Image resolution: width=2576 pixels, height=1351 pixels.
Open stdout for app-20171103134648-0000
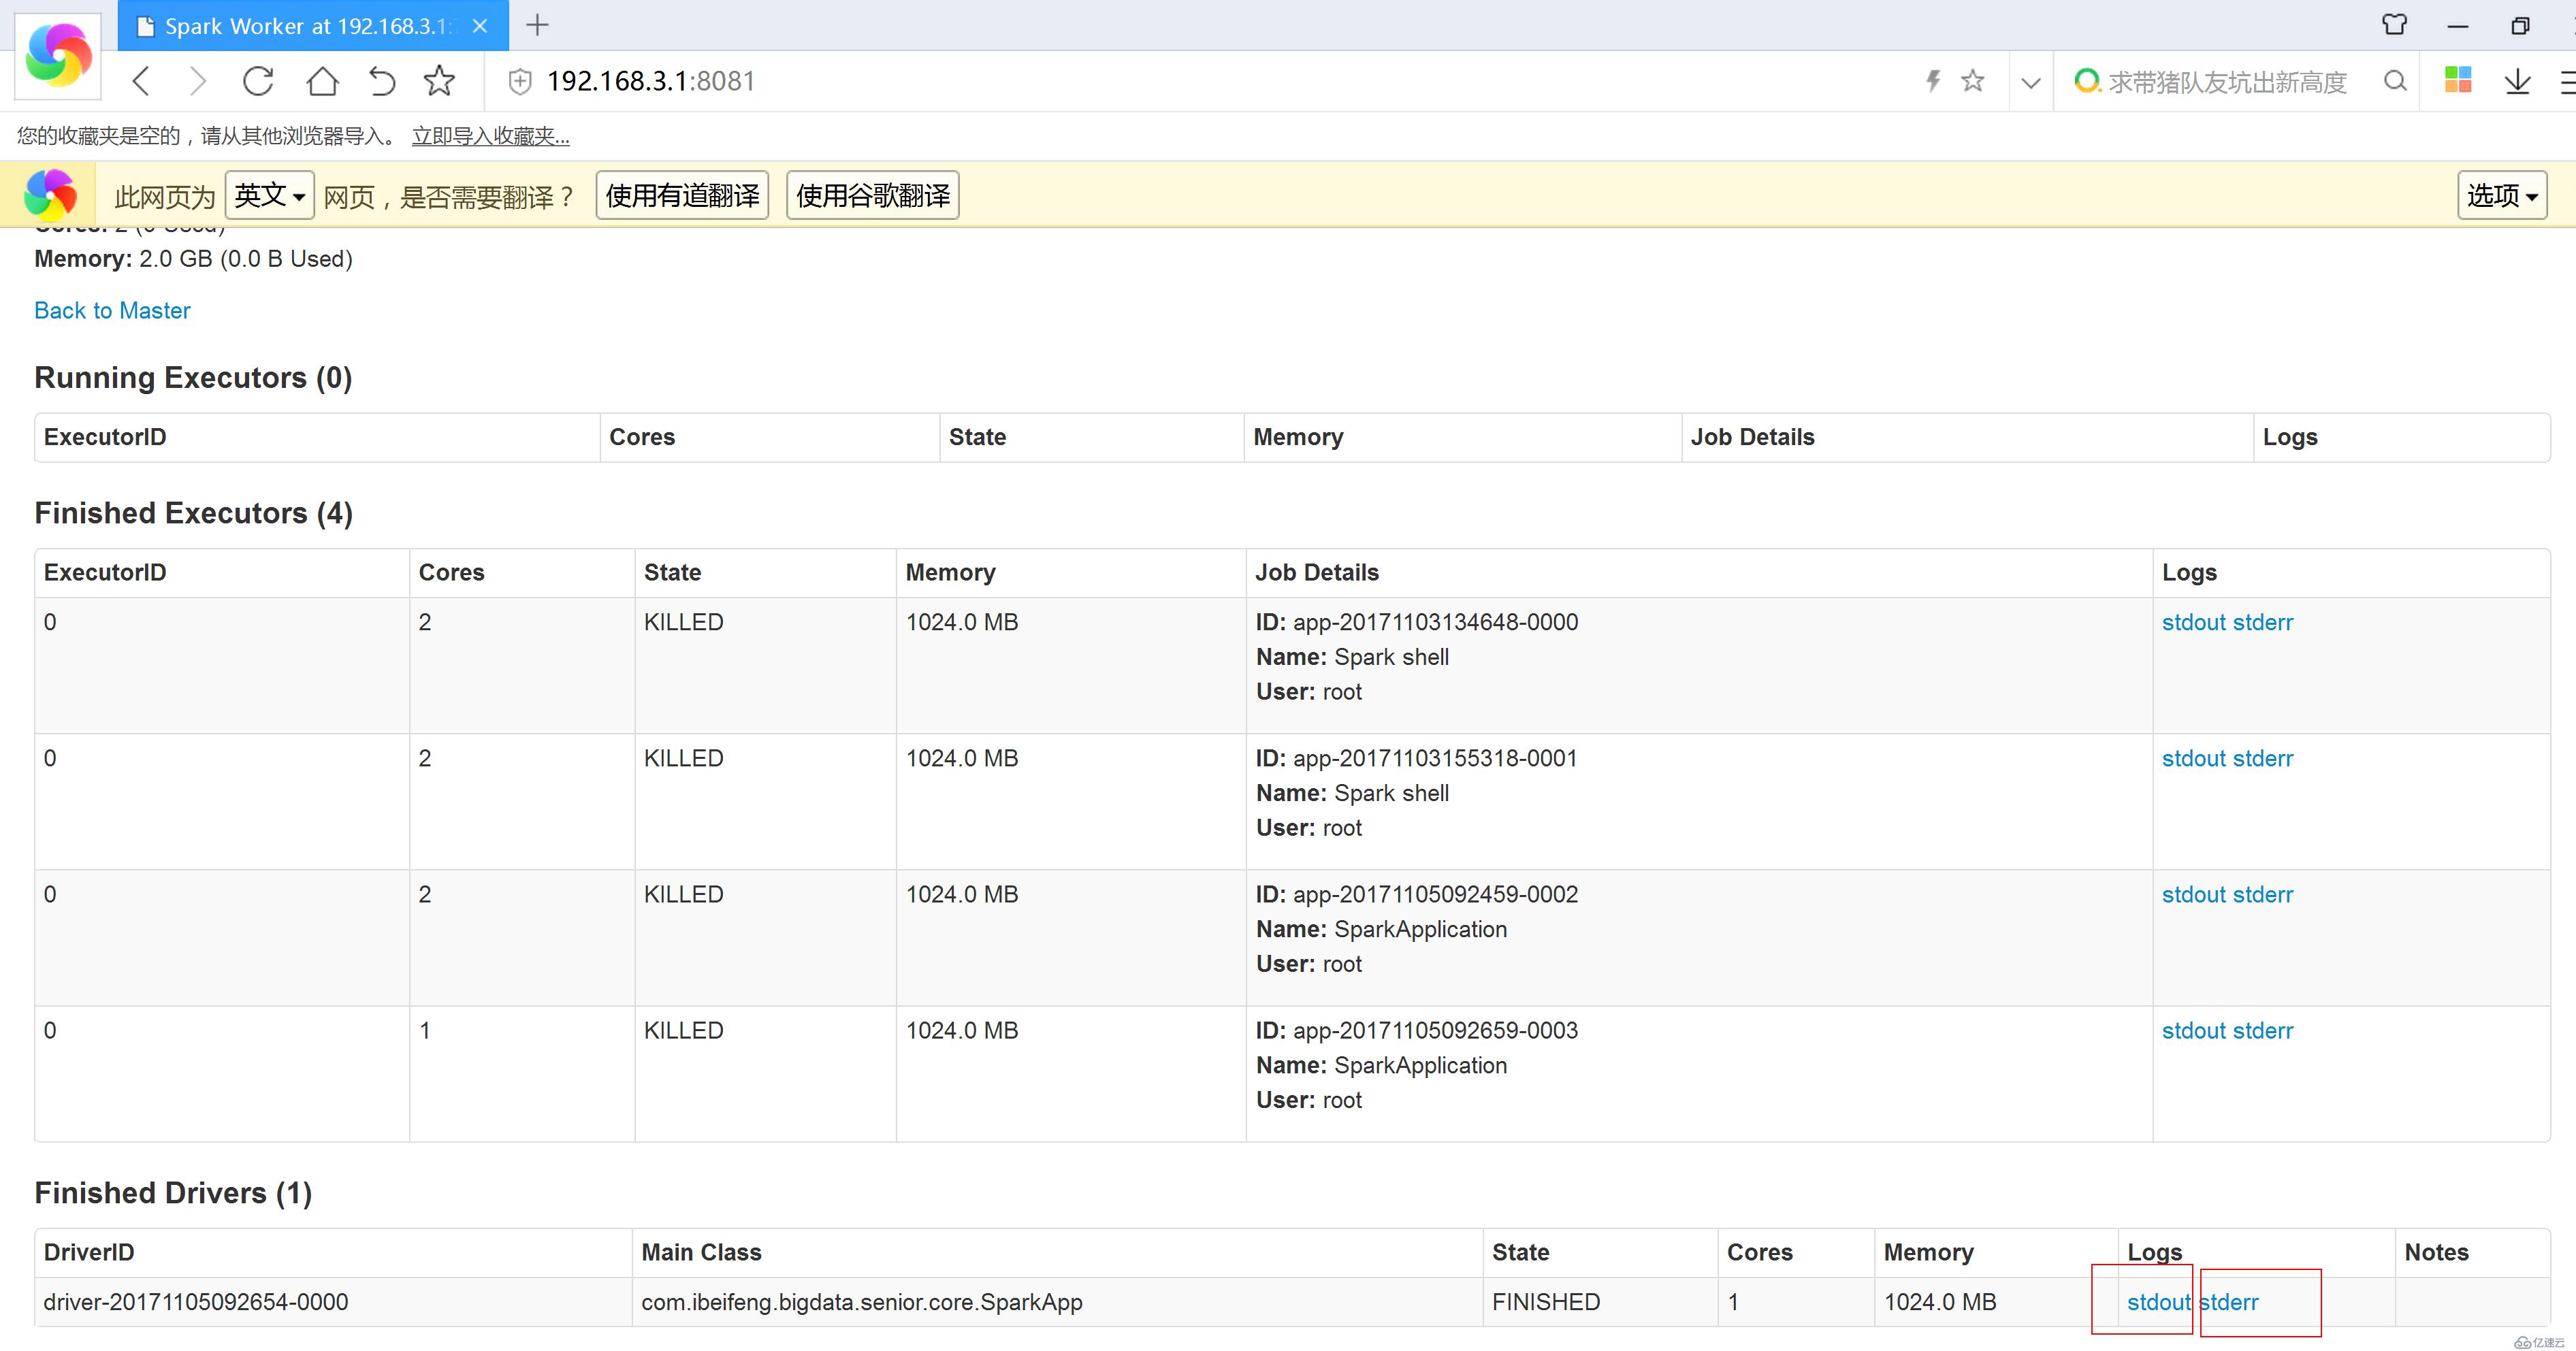2193,622
